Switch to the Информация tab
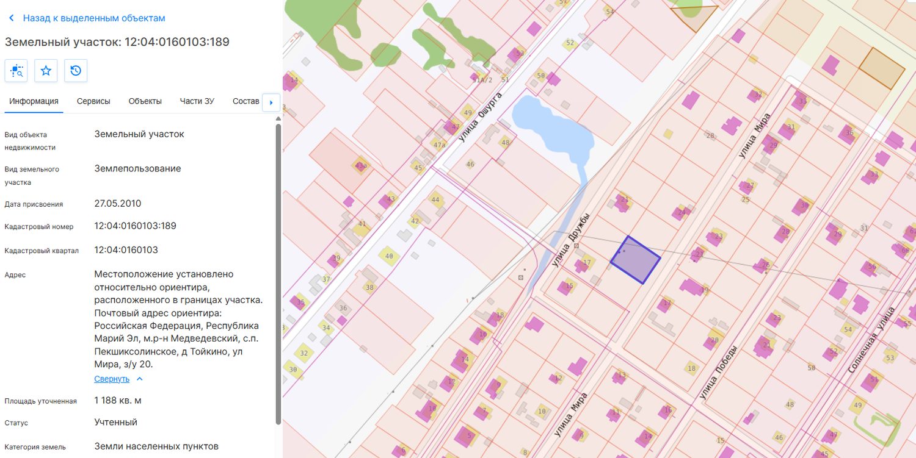 click(34, 101)
